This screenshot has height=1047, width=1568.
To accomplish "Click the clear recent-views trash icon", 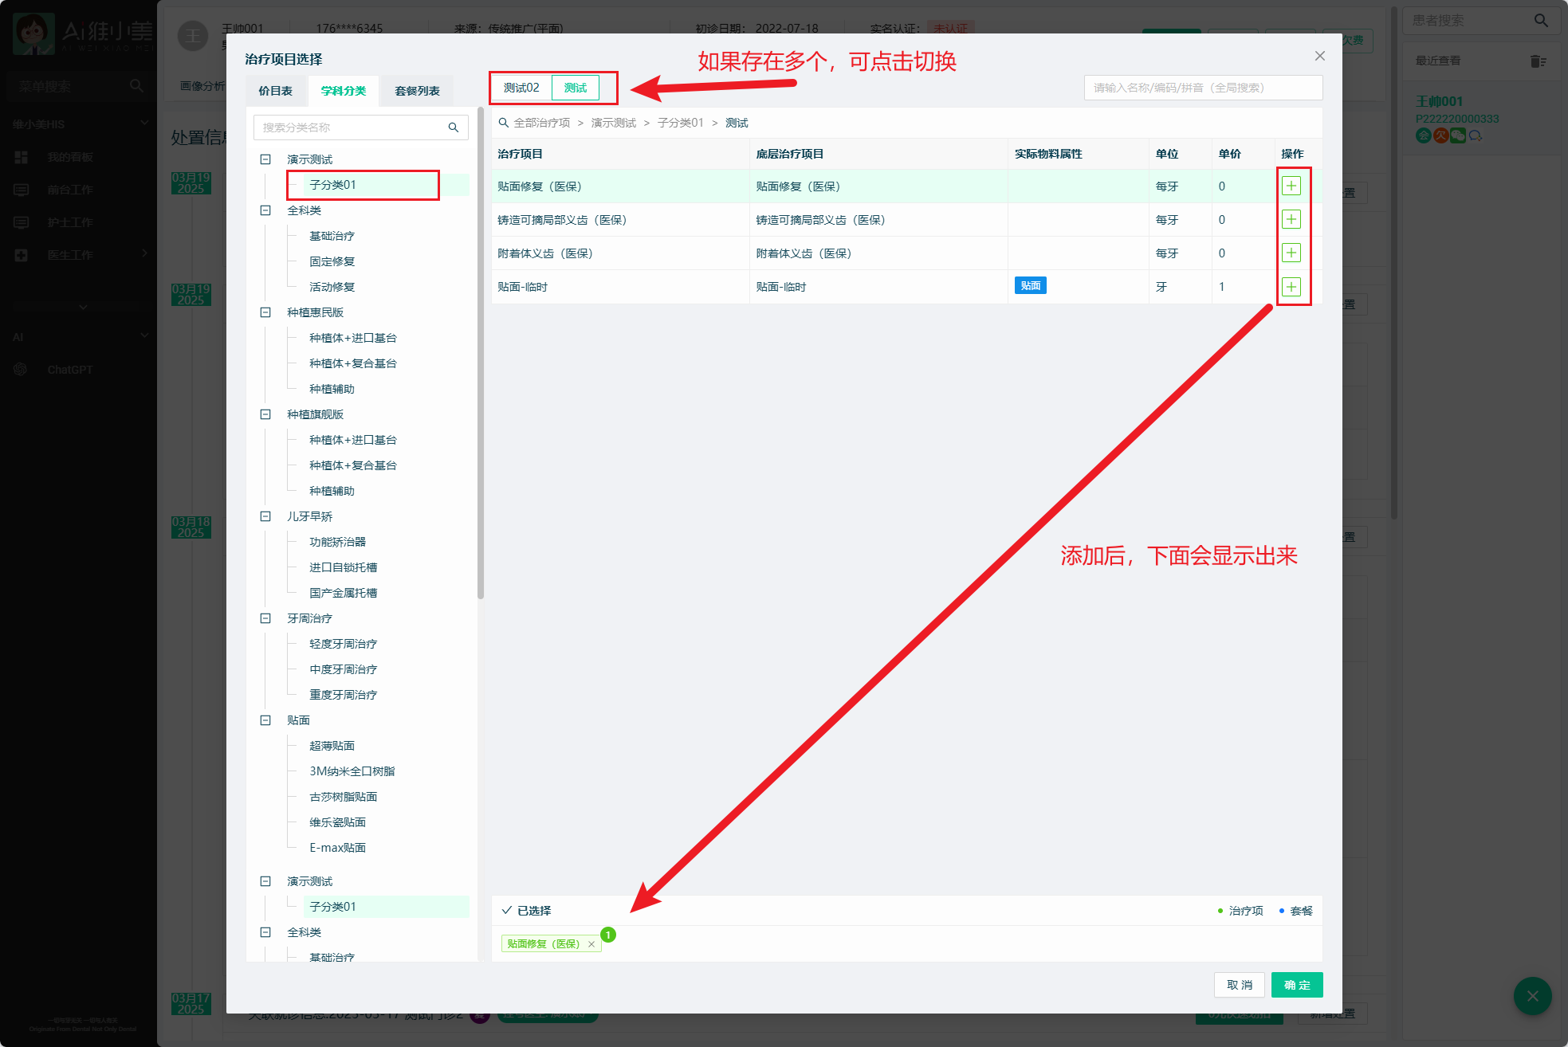I will (1538, 61).
